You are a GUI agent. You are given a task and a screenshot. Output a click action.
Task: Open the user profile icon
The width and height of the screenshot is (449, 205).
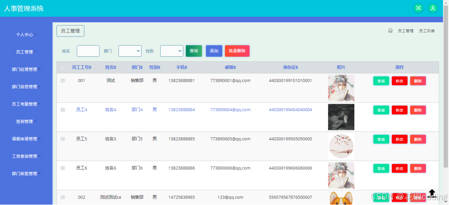click(x=433, y=8)
